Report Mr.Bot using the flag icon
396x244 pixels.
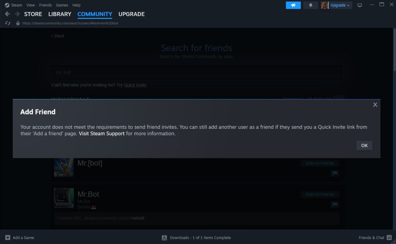tap(334, 205)
